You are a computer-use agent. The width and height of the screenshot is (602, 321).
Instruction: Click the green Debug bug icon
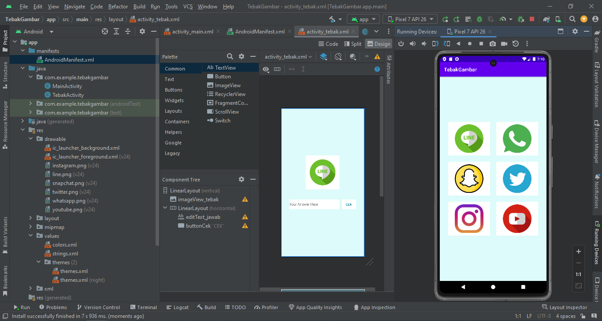479,19
